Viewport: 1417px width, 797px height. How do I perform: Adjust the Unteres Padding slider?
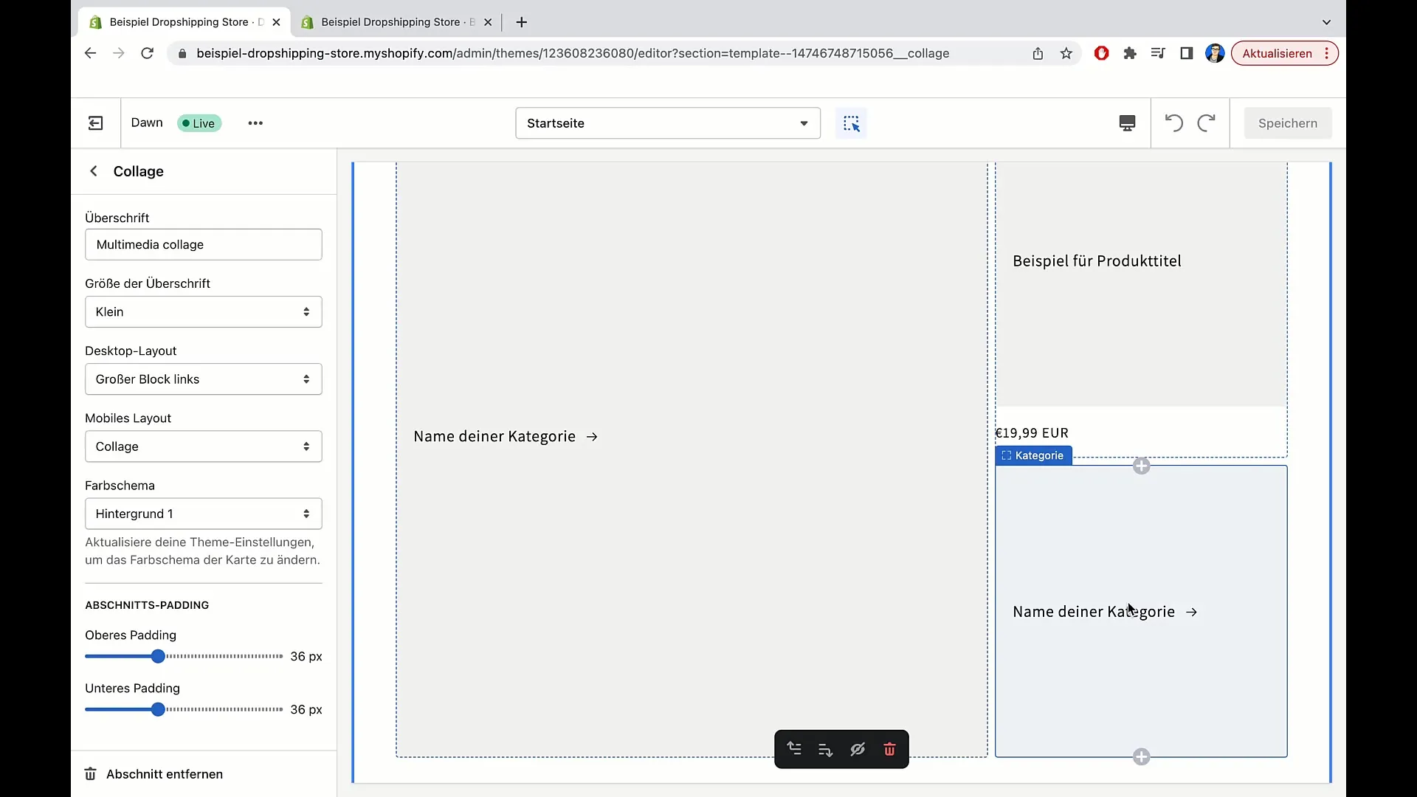184,709
